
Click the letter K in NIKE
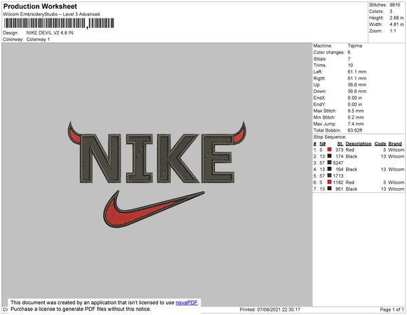click(x=178, y=158)
